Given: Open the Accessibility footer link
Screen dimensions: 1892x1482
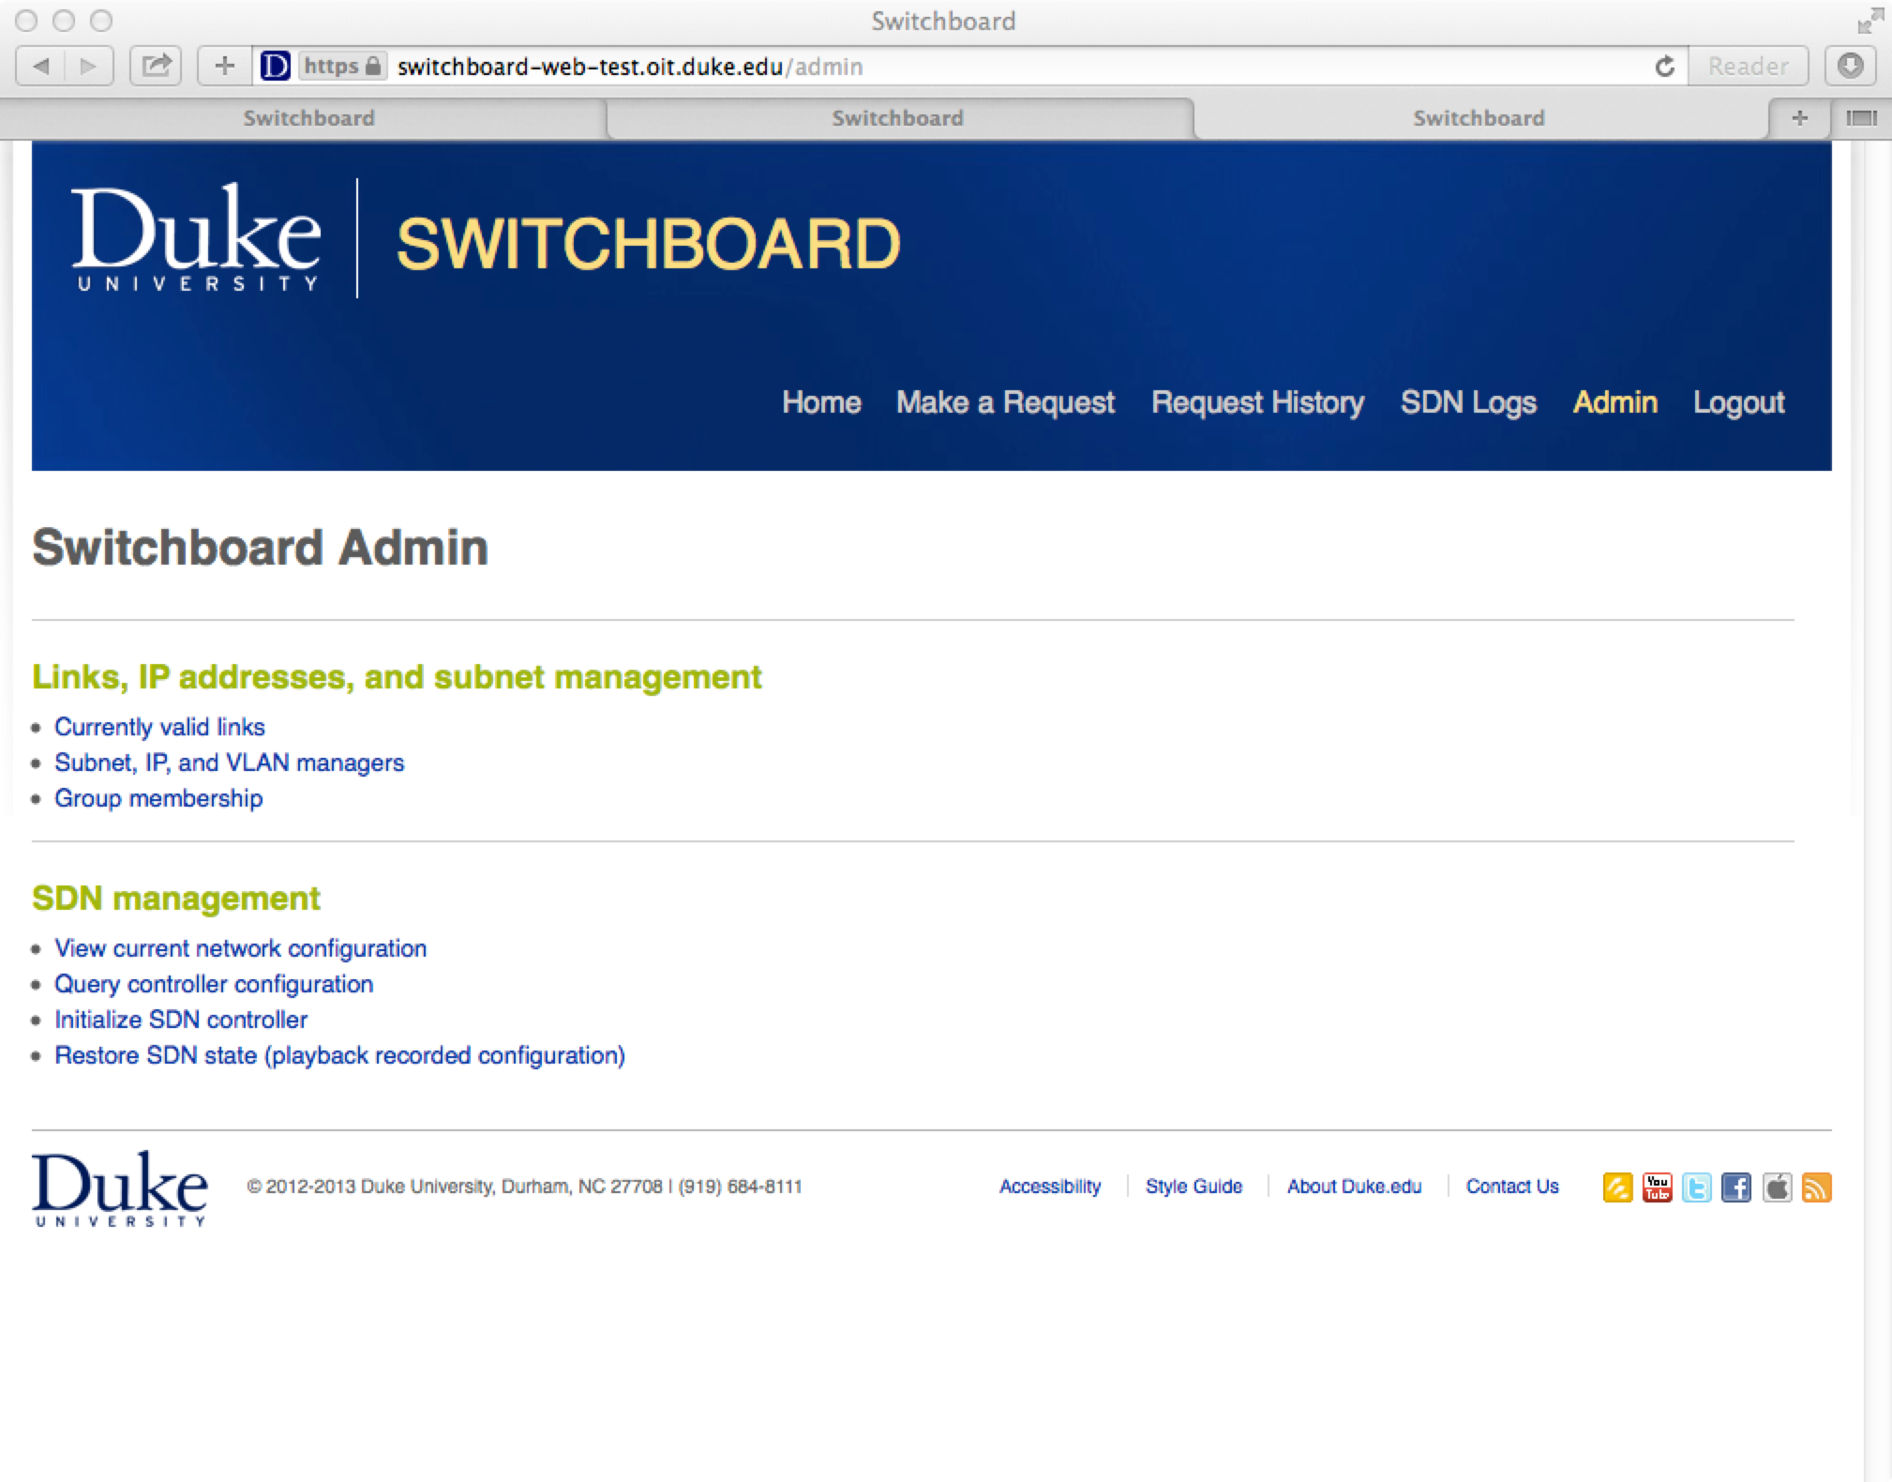Looking at the screenshot, I should (1050, 1187).
